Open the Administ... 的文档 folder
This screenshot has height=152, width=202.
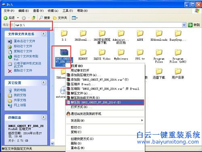coord(121,37)
